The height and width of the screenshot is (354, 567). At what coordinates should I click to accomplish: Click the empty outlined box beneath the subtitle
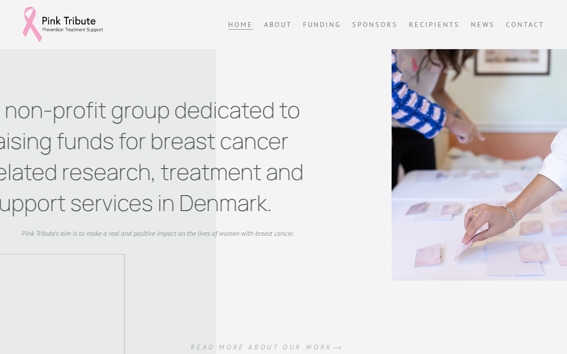pos(62,304)
